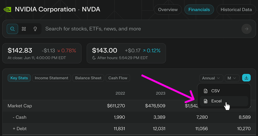Click the stock search input field
This screenshot has height=136, width=258.
click(142, 29)
